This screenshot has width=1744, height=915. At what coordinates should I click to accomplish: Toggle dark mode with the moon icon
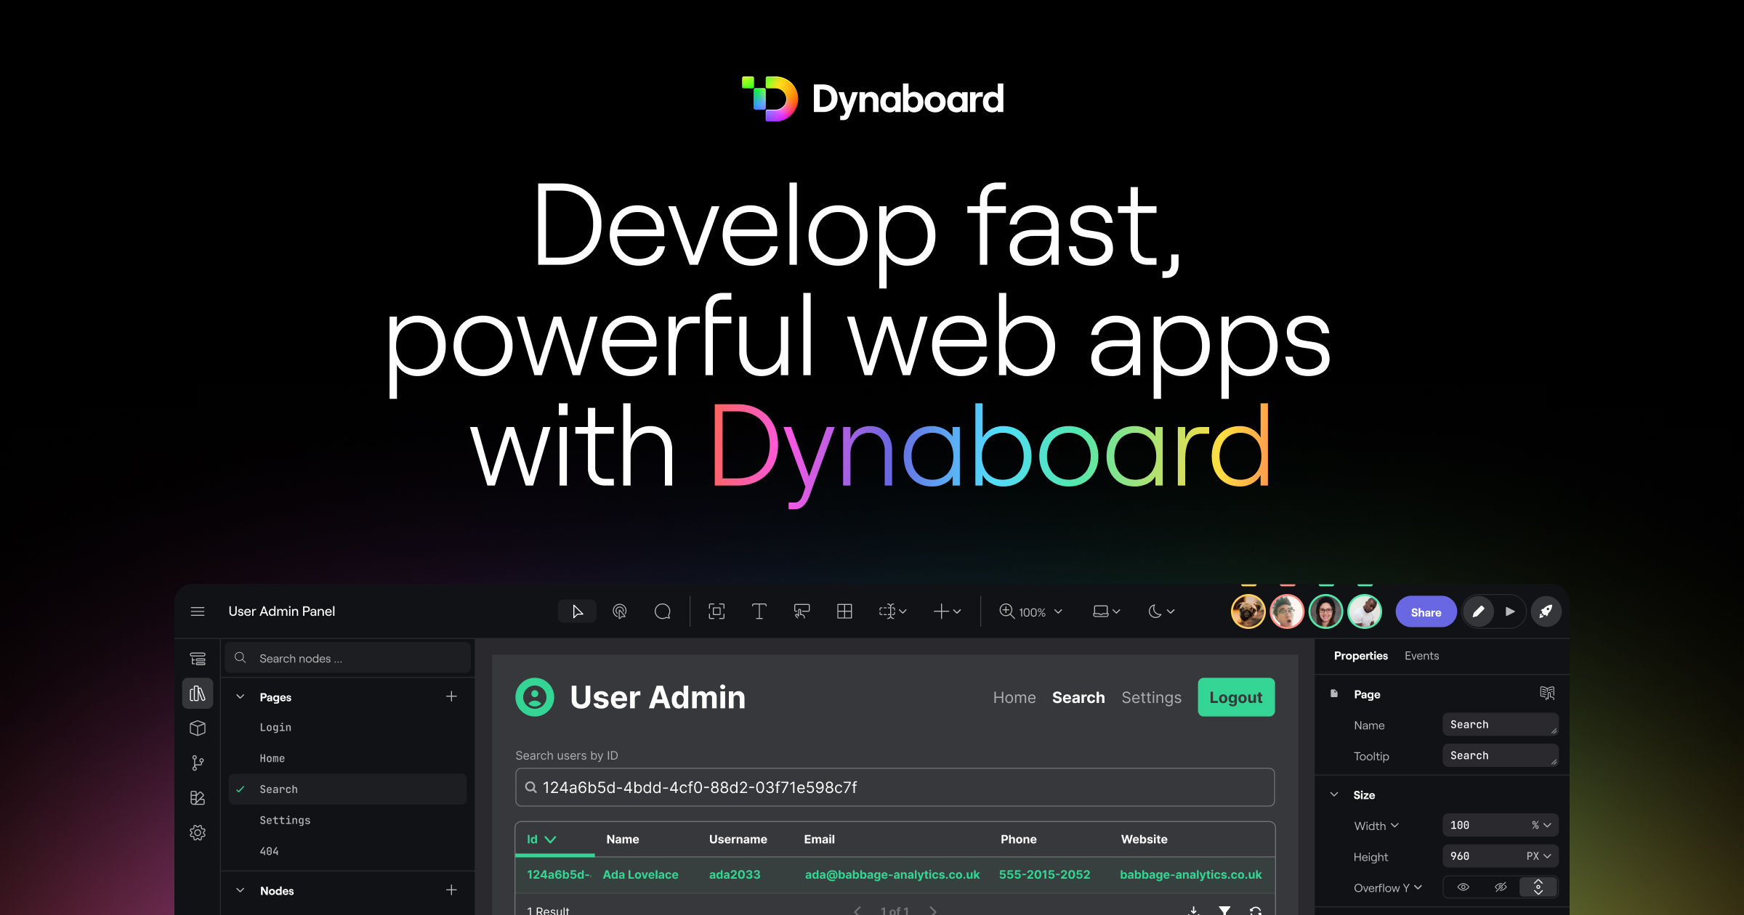(x=1155, y=611)
